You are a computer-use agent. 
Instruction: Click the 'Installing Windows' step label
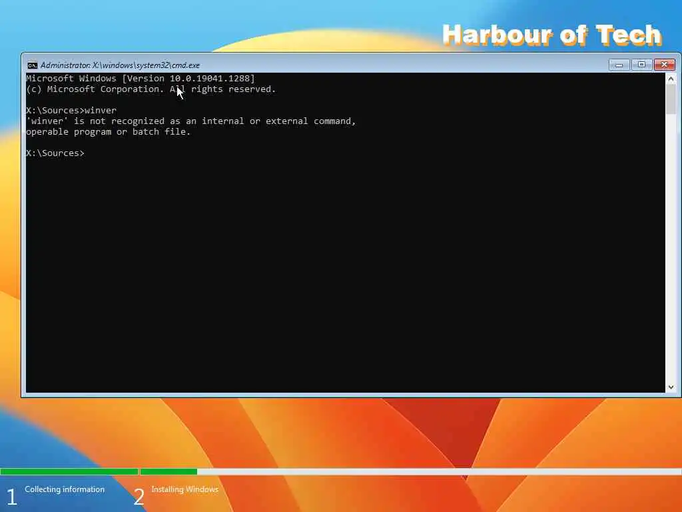click(x=185, y=489)
